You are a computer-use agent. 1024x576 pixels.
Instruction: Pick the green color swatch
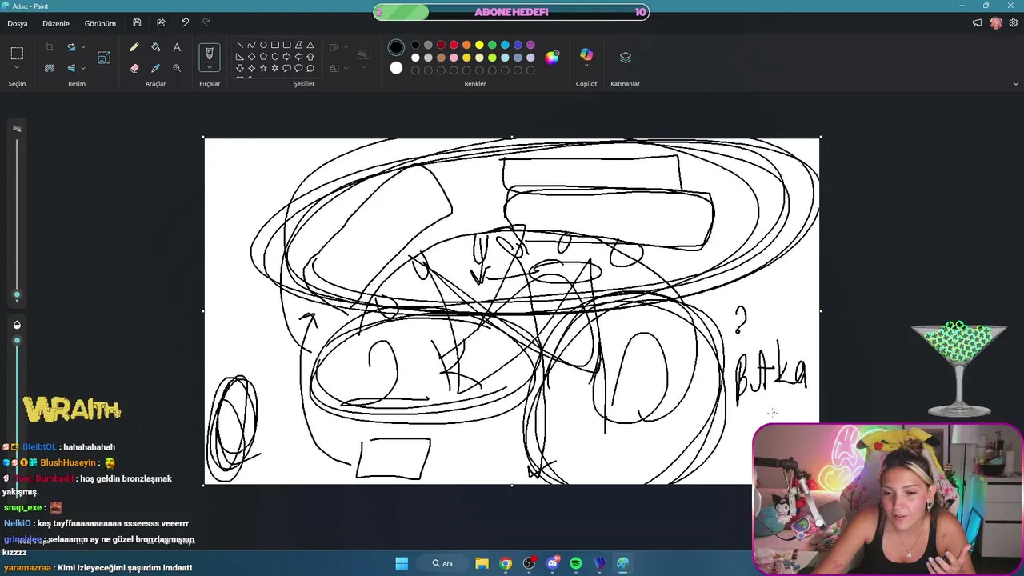[x=492, y=45]
